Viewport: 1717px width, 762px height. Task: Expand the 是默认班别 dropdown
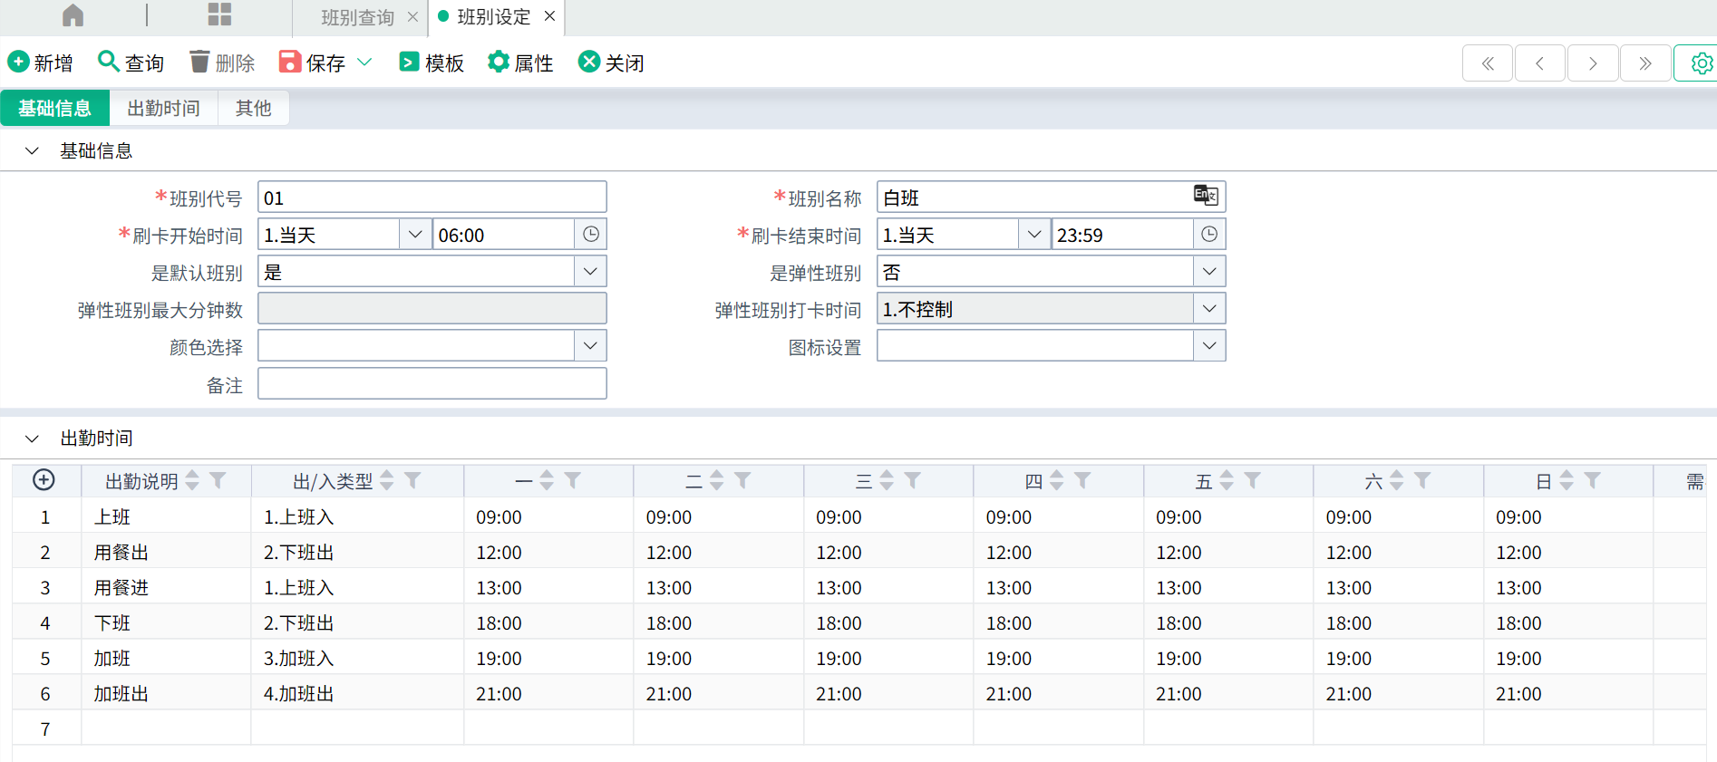click(590, 272)
